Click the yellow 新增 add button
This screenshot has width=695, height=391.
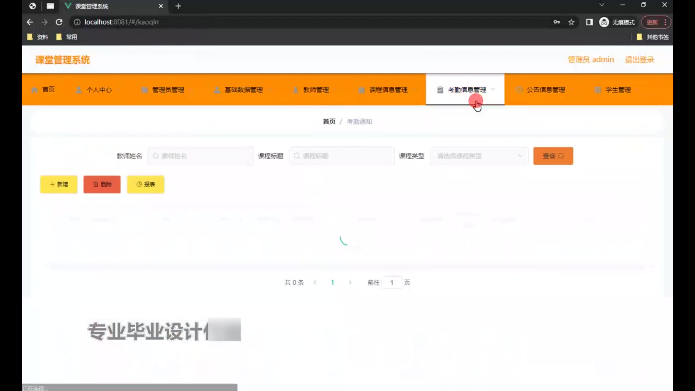point(59,184)
